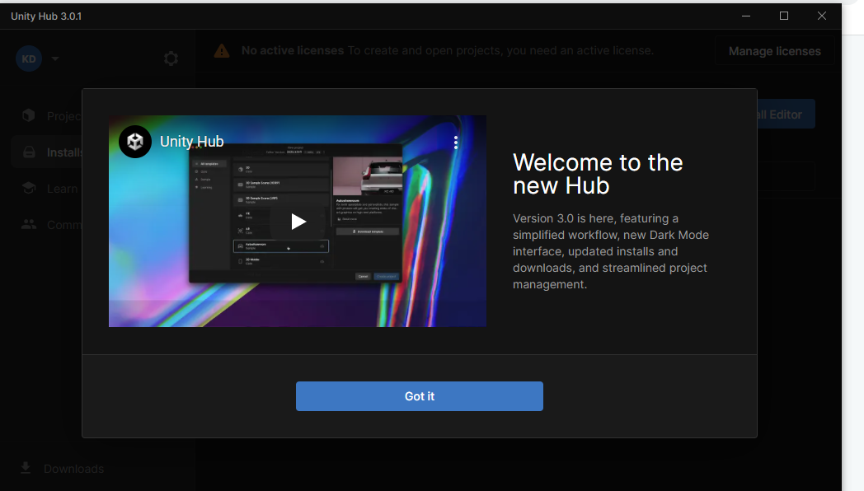The image size is (864, 491).
Task: Click the KD account avatar
Action: coord(29,58)
